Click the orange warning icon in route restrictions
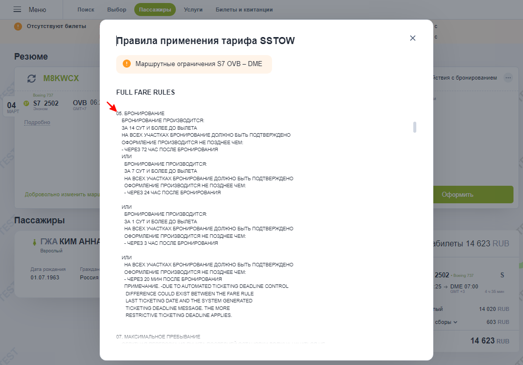This screenshot has height=365, width=523. pos(127,63)
